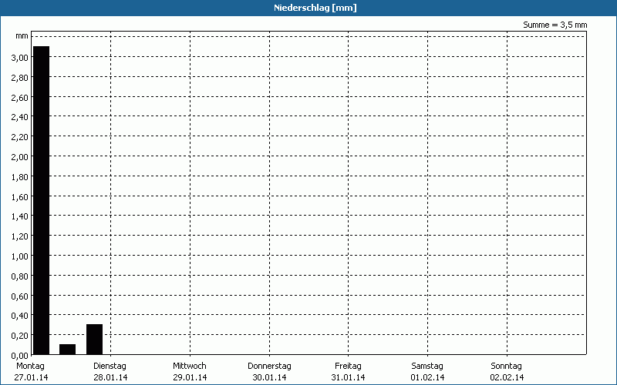Click the date '28.01.14'
Screen dimensions: 617x385
pyautogui.click(x=110, y=377)
